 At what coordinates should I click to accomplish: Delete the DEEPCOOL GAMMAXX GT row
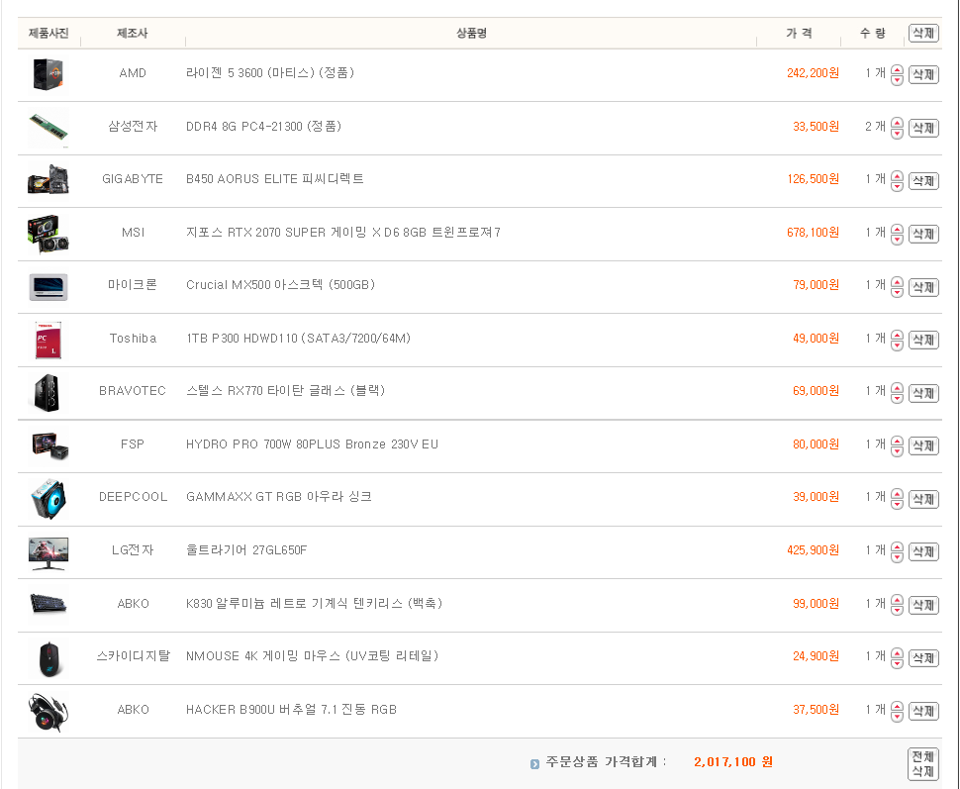(x=923, y=499)
